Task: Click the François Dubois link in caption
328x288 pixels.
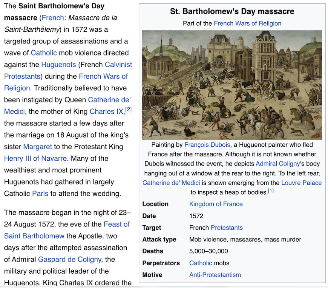Action: tap(207, 145)
